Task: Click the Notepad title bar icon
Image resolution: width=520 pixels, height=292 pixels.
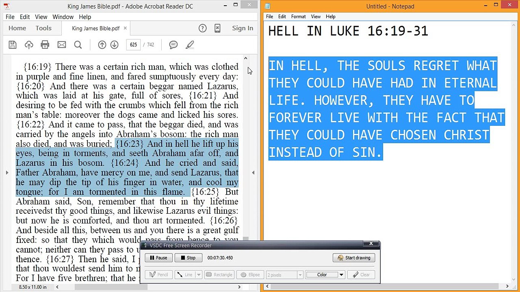Action: [268, 6]
